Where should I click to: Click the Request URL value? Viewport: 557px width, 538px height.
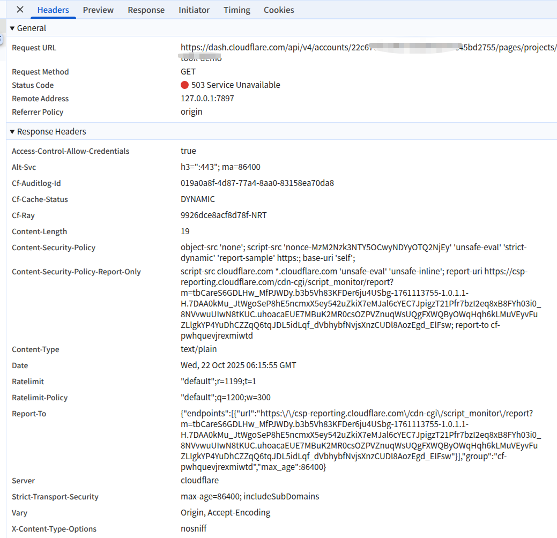368,52
